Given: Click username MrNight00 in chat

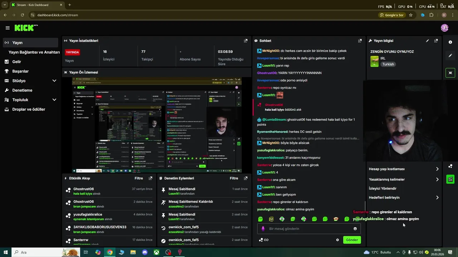Looking at the screenshot, I should coord(271,51).
